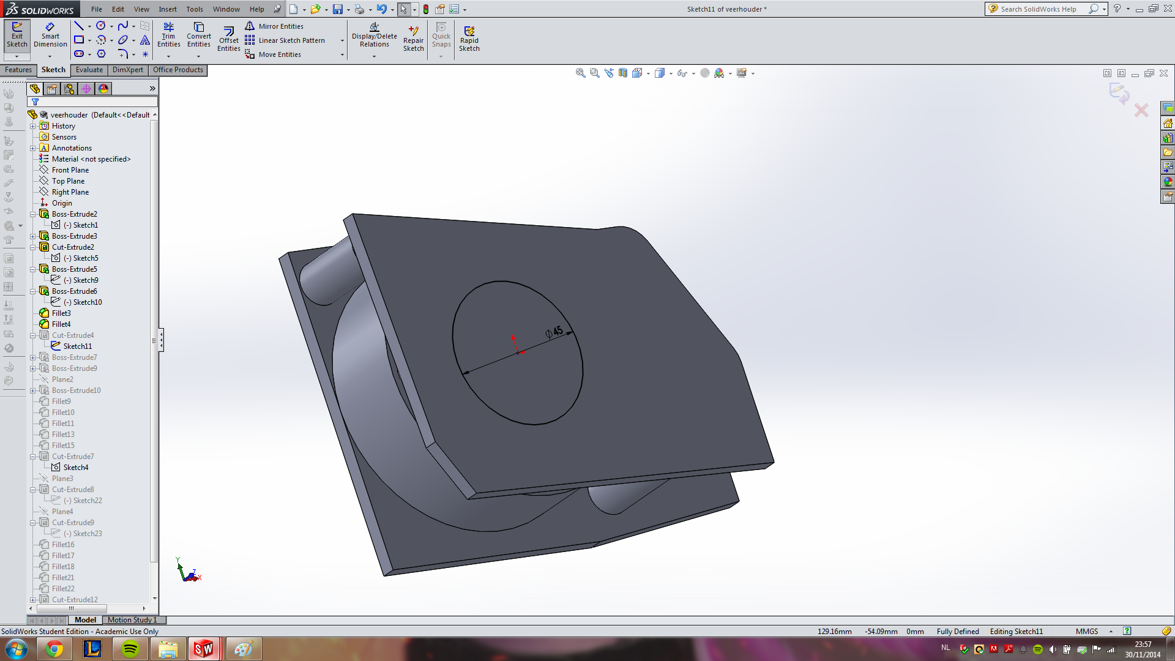Expand the Annotations tree node
1175x661 pixels.
(x=33, y=148)
